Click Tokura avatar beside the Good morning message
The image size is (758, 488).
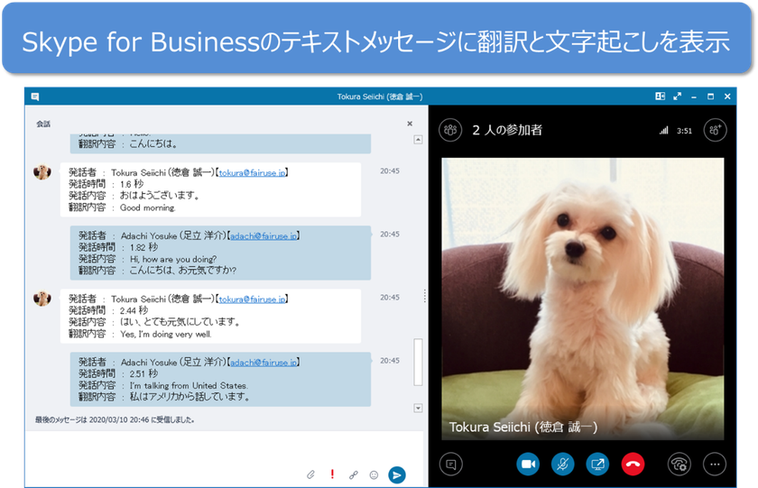pos(42,171)
